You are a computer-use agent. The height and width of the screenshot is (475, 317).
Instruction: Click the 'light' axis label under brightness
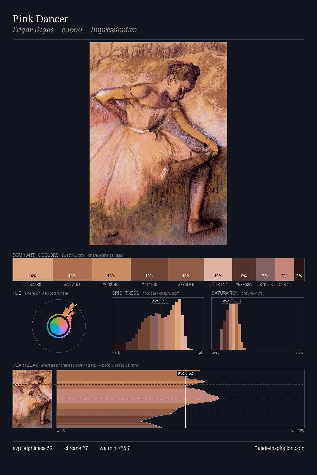(200, 352)
